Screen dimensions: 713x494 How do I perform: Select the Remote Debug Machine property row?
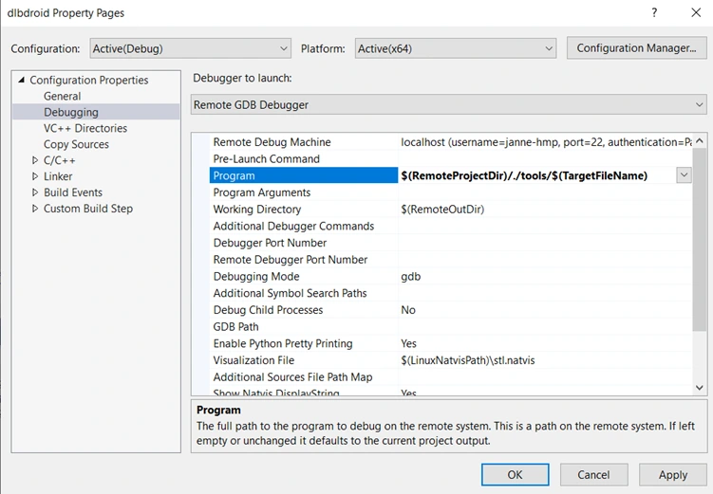click(x=272, y=142)
